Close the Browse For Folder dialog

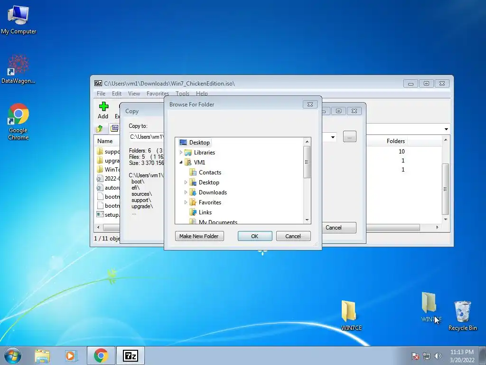tap(310, 104)
